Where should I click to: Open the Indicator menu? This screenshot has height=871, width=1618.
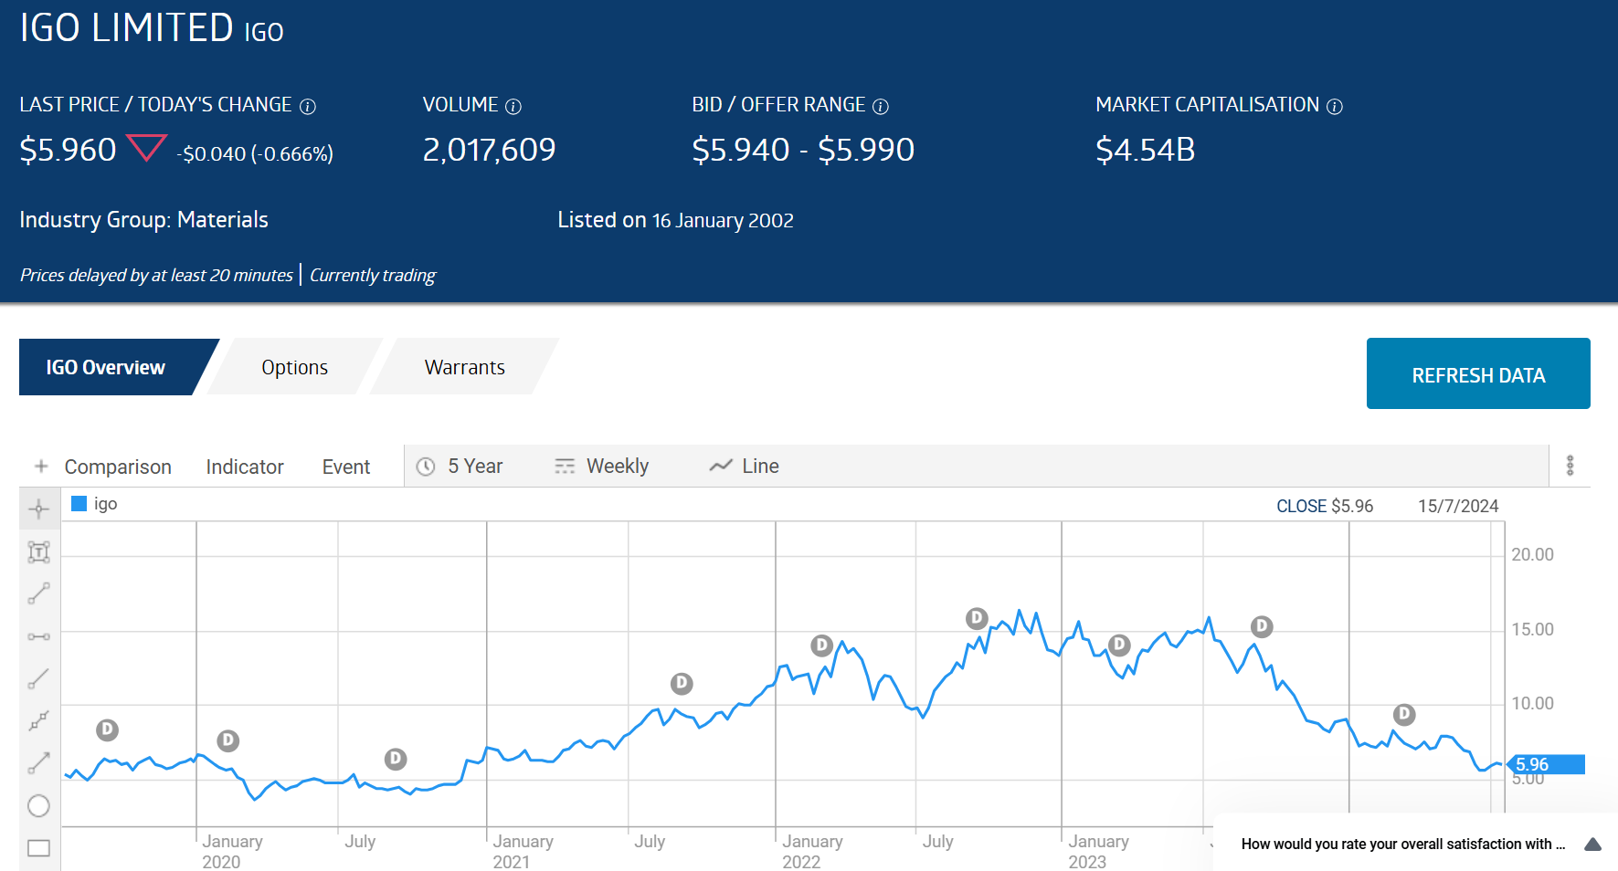coord(245,467)
